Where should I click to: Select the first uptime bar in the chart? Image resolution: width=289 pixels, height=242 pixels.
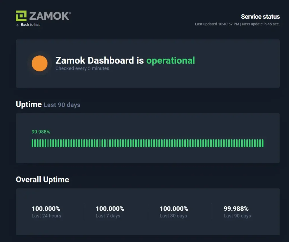coord(32,144)
